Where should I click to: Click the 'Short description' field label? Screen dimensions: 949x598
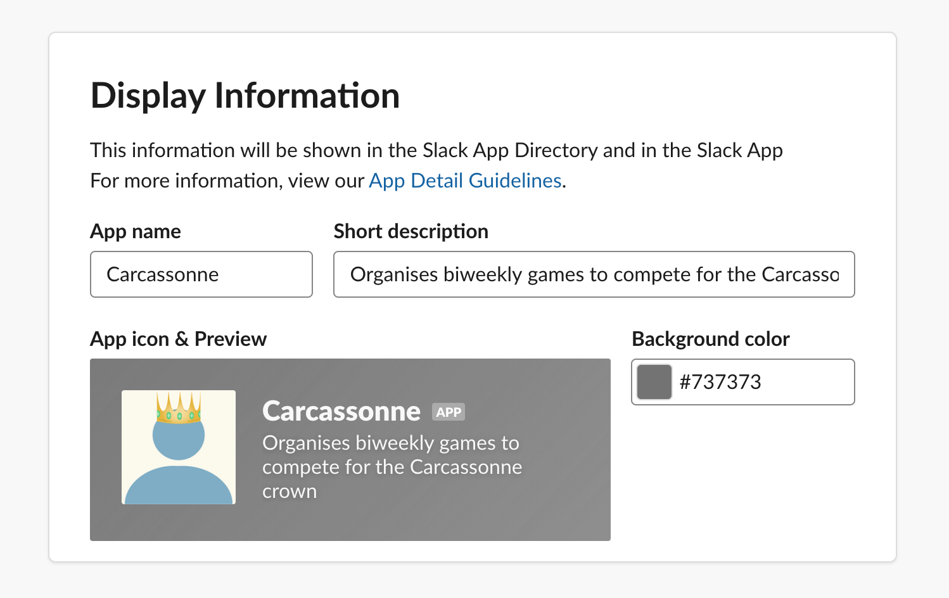tap(411, 232)
